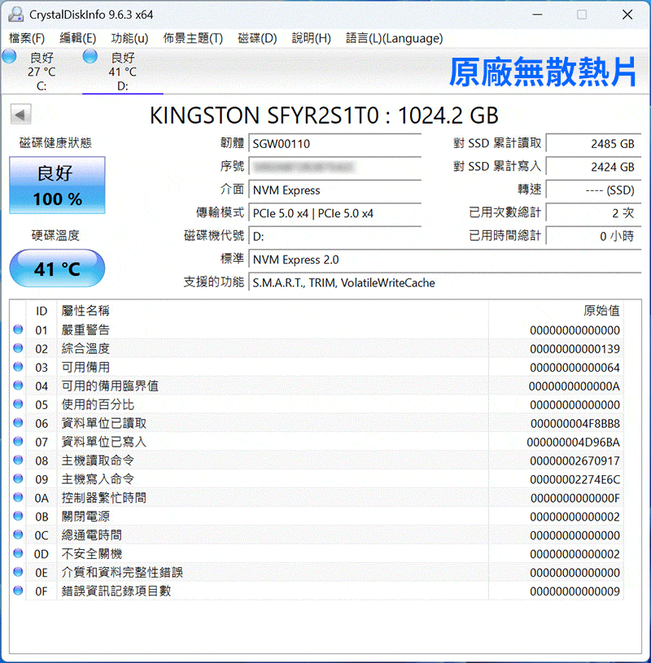Select the C: drive tab at 27 °C

(42, 72)
